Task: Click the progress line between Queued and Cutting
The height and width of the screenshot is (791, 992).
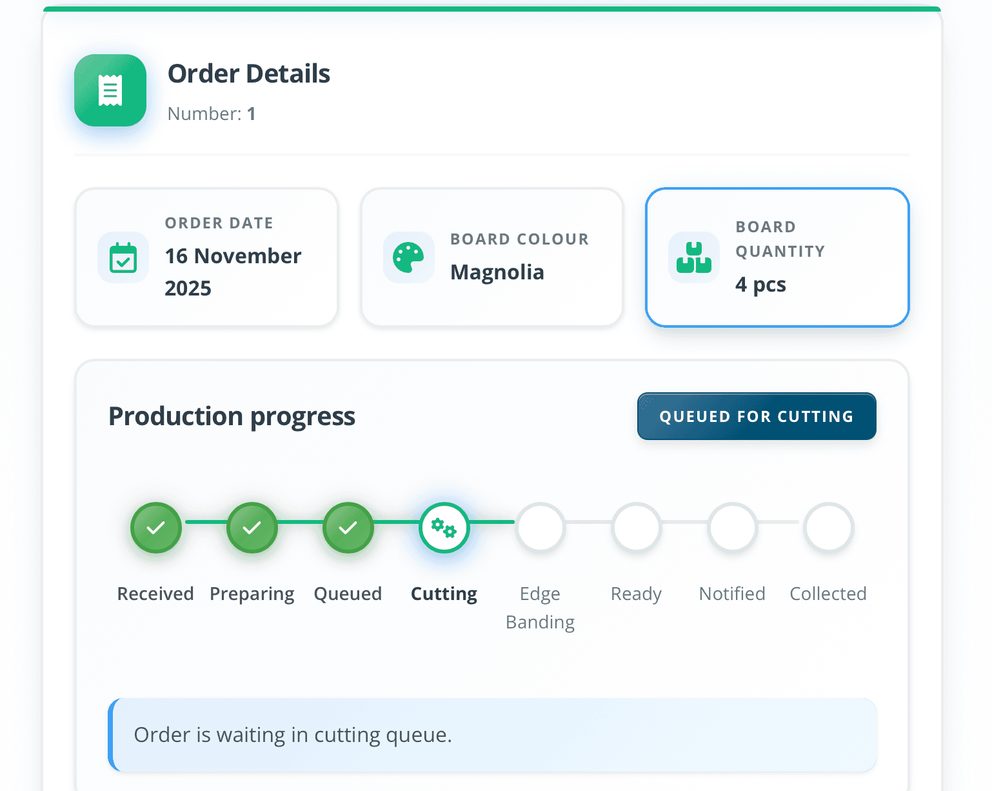Action: click(396, 521)
